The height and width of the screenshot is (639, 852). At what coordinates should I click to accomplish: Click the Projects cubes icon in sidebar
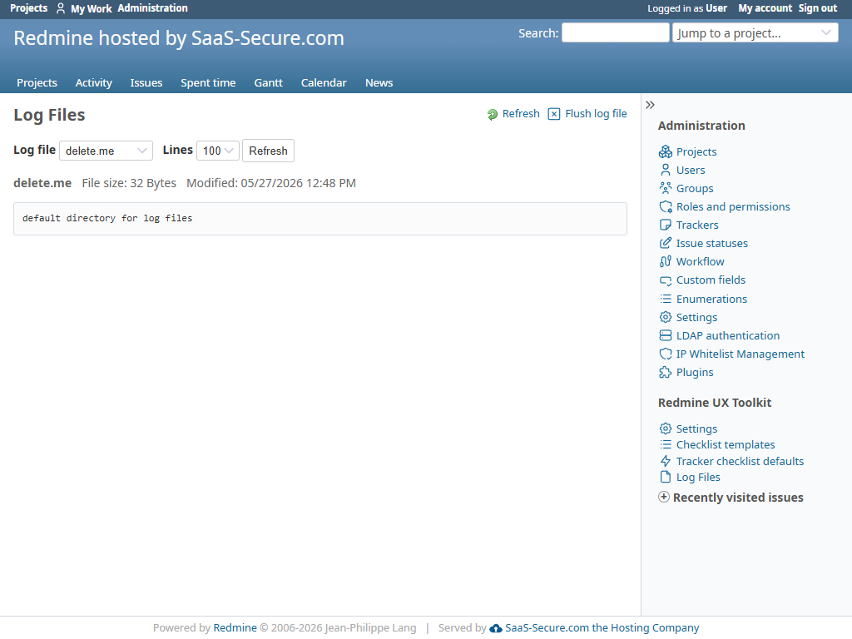click(x=665, y=151)
